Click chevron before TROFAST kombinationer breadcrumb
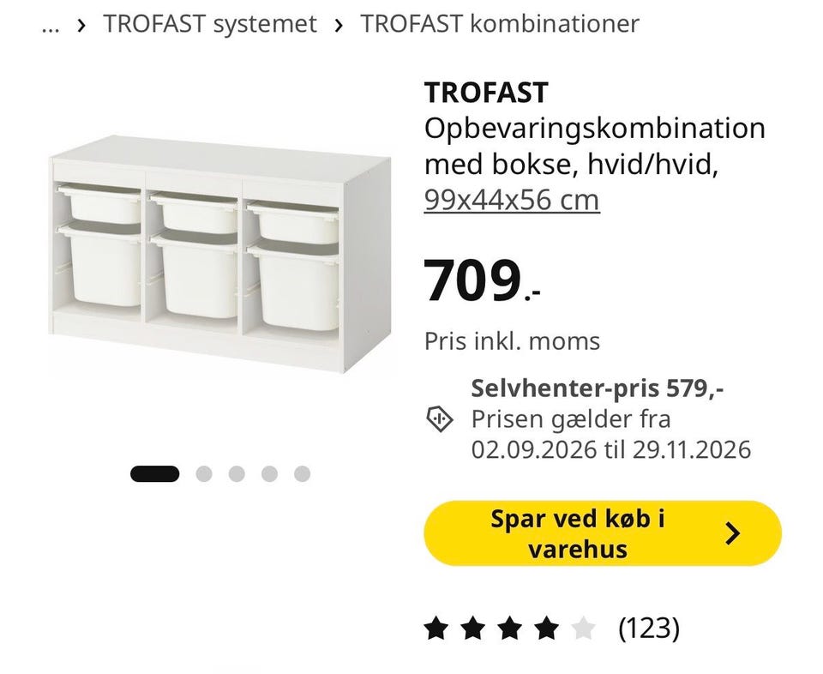Screen dimensions: 823x674 pyautogui.click(x=339, y=25)
